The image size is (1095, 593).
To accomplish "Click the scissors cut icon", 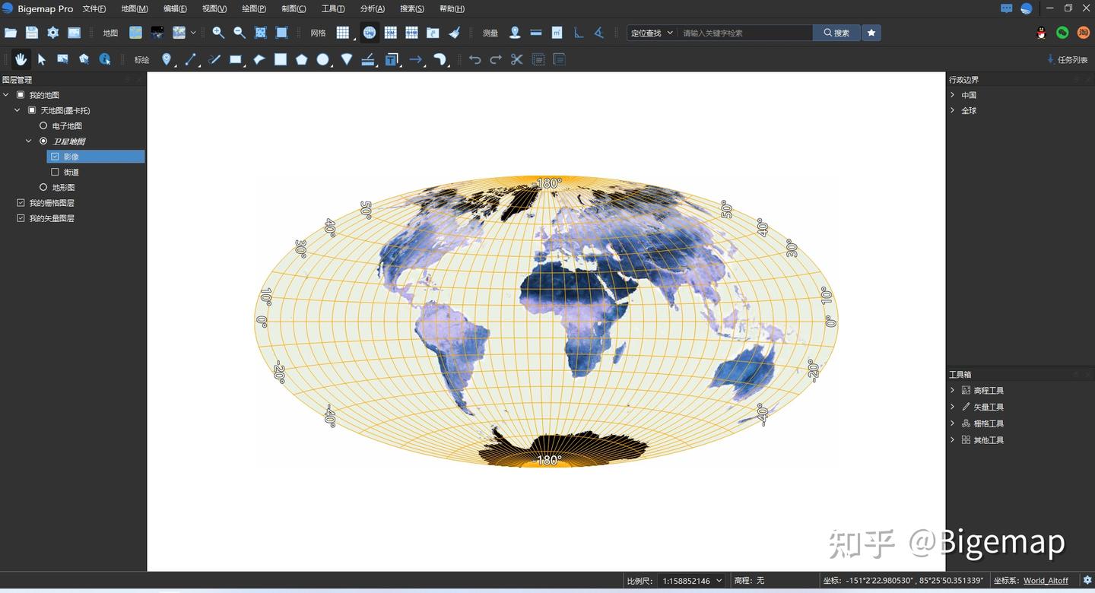I will tap(517, 59).
